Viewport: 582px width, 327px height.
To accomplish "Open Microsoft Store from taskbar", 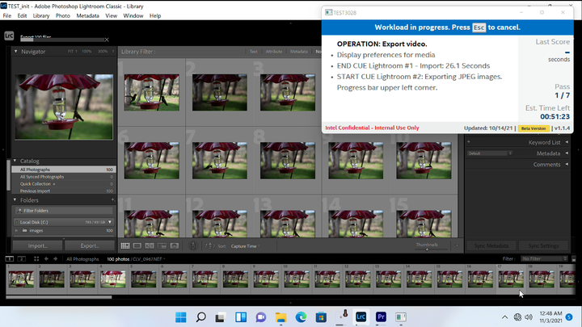I will coord(321,317).
